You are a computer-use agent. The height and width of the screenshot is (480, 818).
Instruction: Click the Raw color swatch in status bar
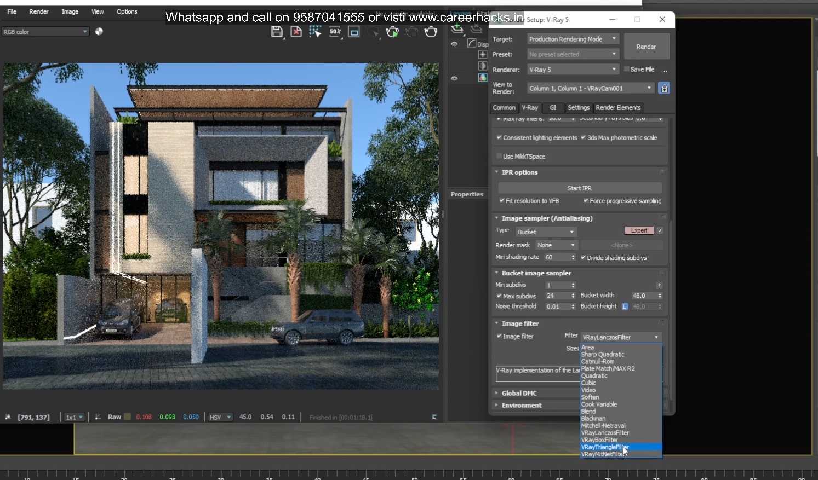coord(128,417)
